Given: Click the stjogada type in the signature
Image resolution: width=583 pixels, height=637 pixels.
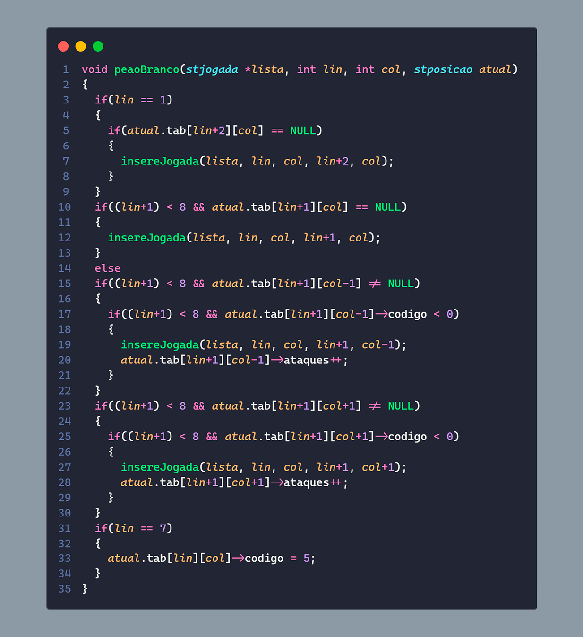Looking at the screenshot, I should (212, 69).
